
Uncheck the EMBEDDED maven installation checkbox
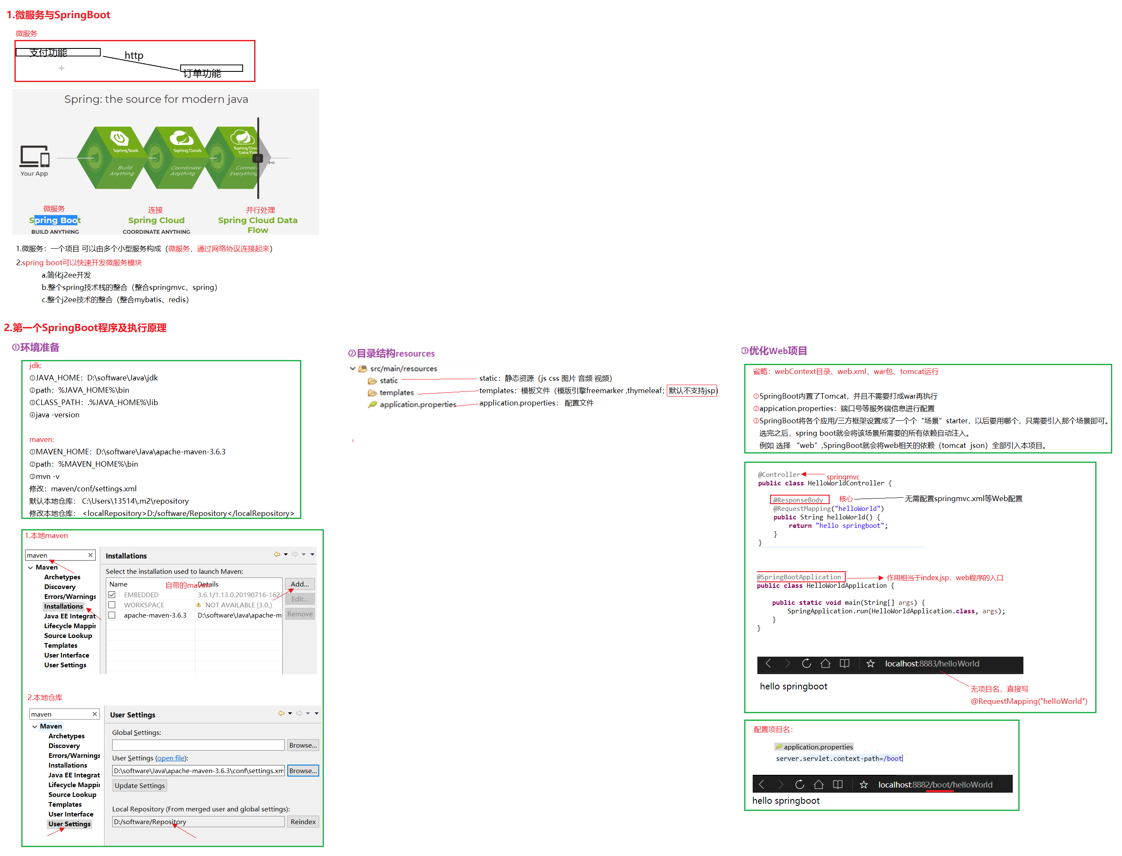[112, 595]
